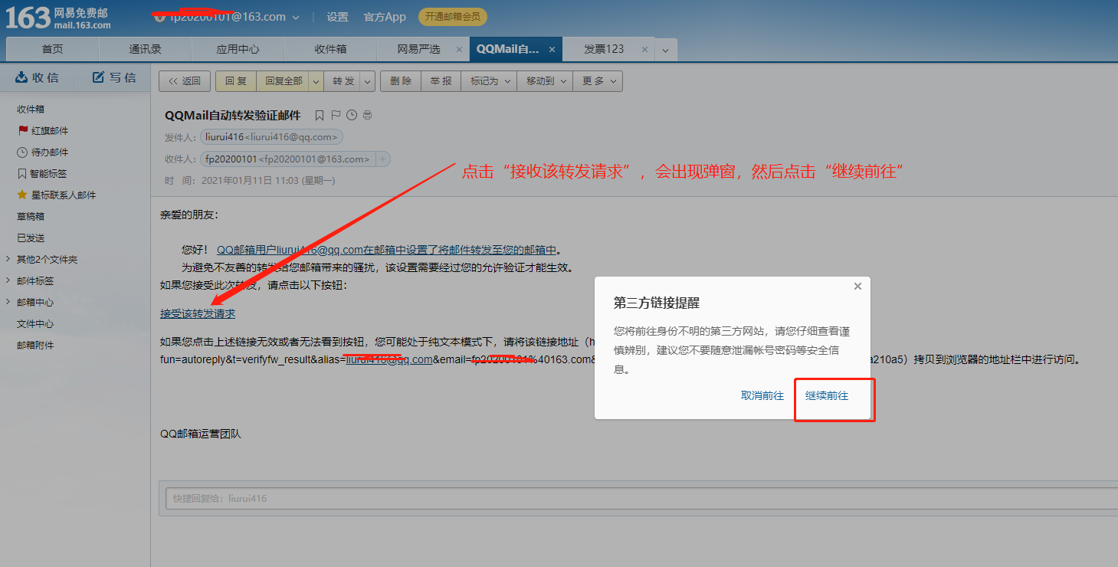The width and height of the screenshot is (1118, 567).
Task: Open 已发送 folder in sidebar
Action: click(31, 238)
